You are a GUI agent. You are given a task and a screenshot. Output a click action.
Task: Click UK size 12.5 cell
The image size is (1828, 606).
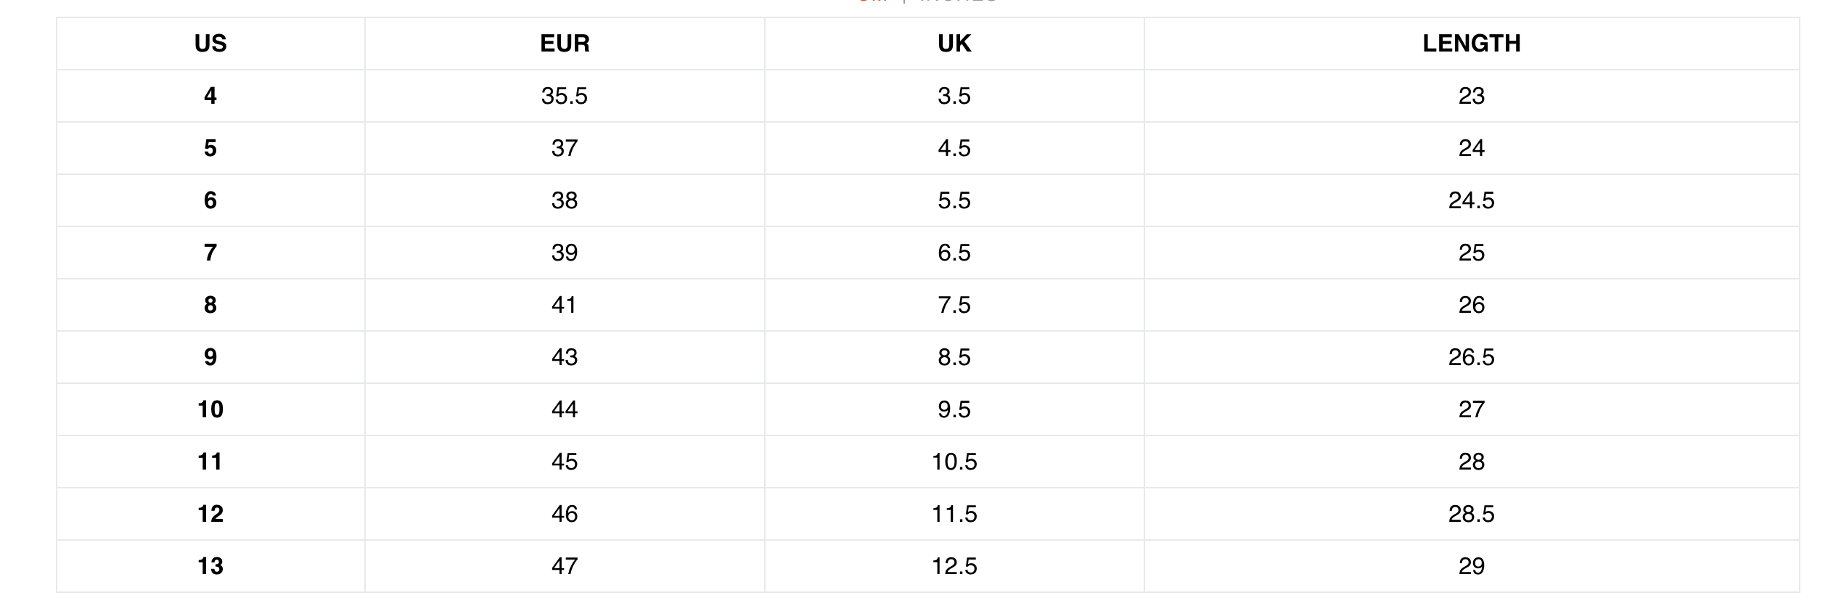click(954, 566)
